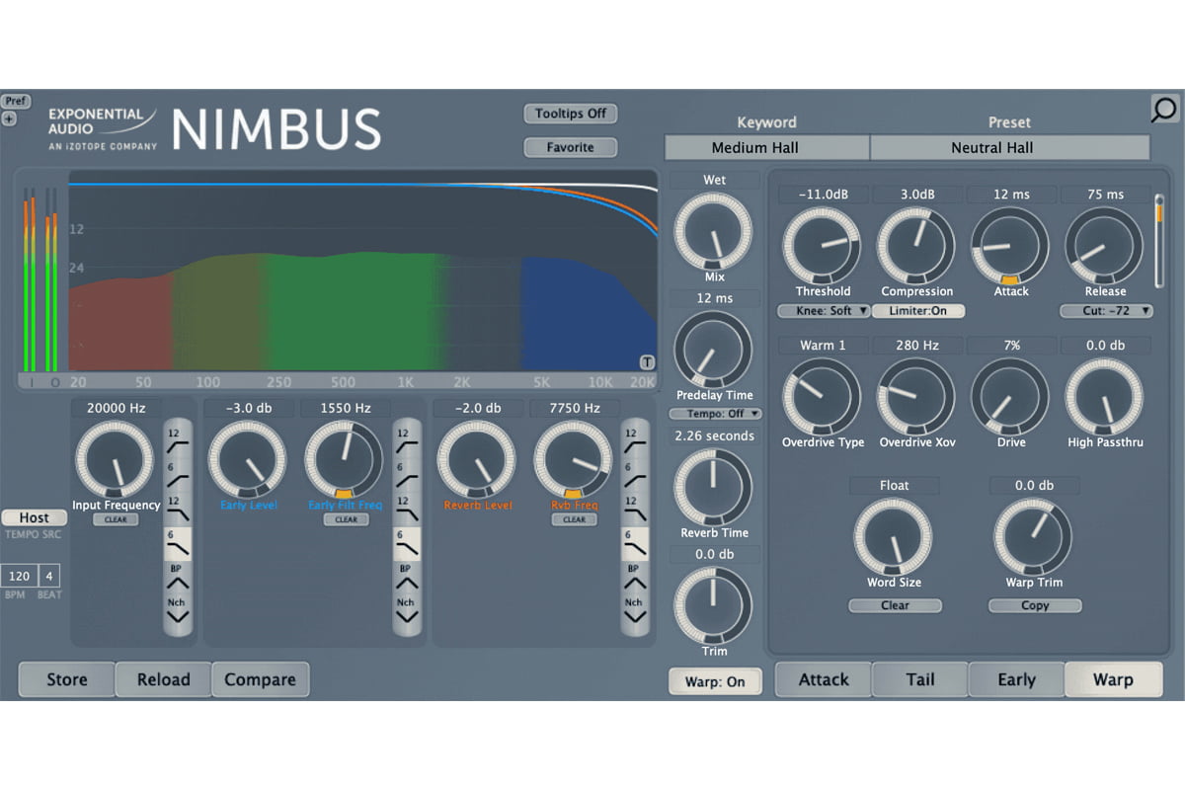Click the Store button
The width and height of the screenshot is (1185, 790).
click(x=67, y=679)
